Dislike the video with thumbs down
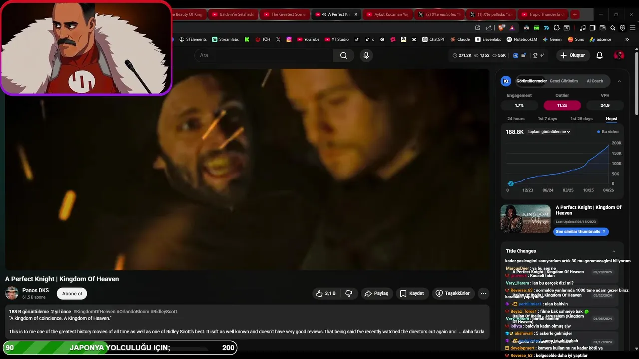639x359 pixels. tap(349, 293)
